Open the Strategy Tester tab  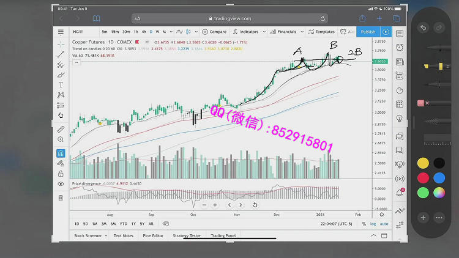tap(186, 235)
